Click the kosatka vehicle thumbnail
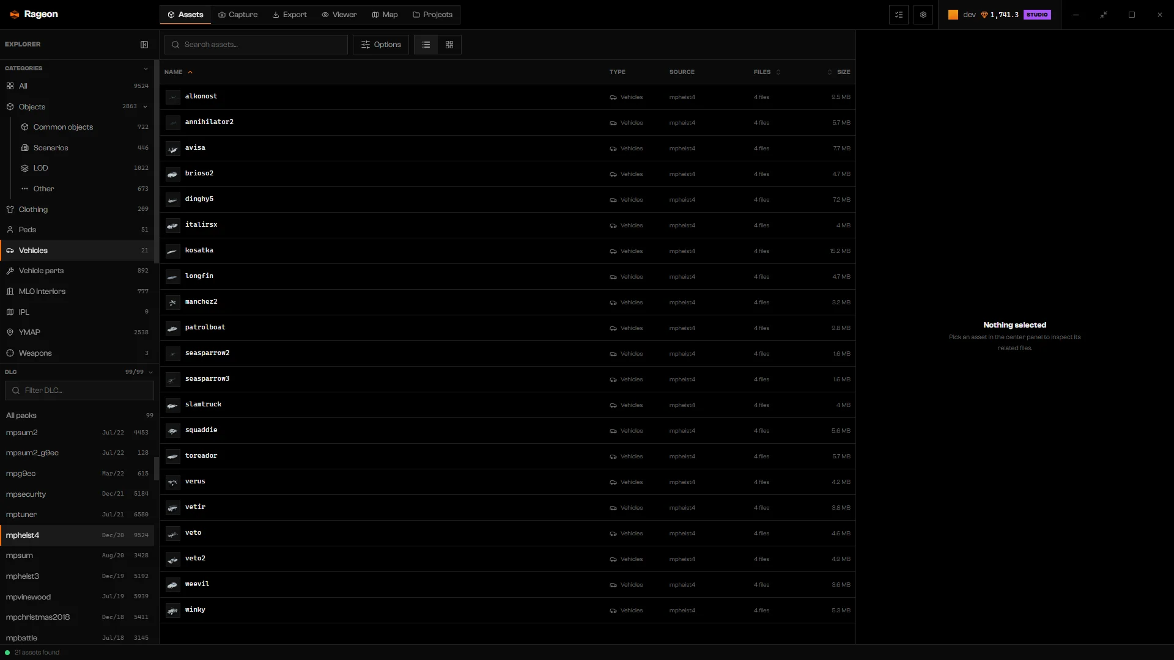 pos(173,251)
